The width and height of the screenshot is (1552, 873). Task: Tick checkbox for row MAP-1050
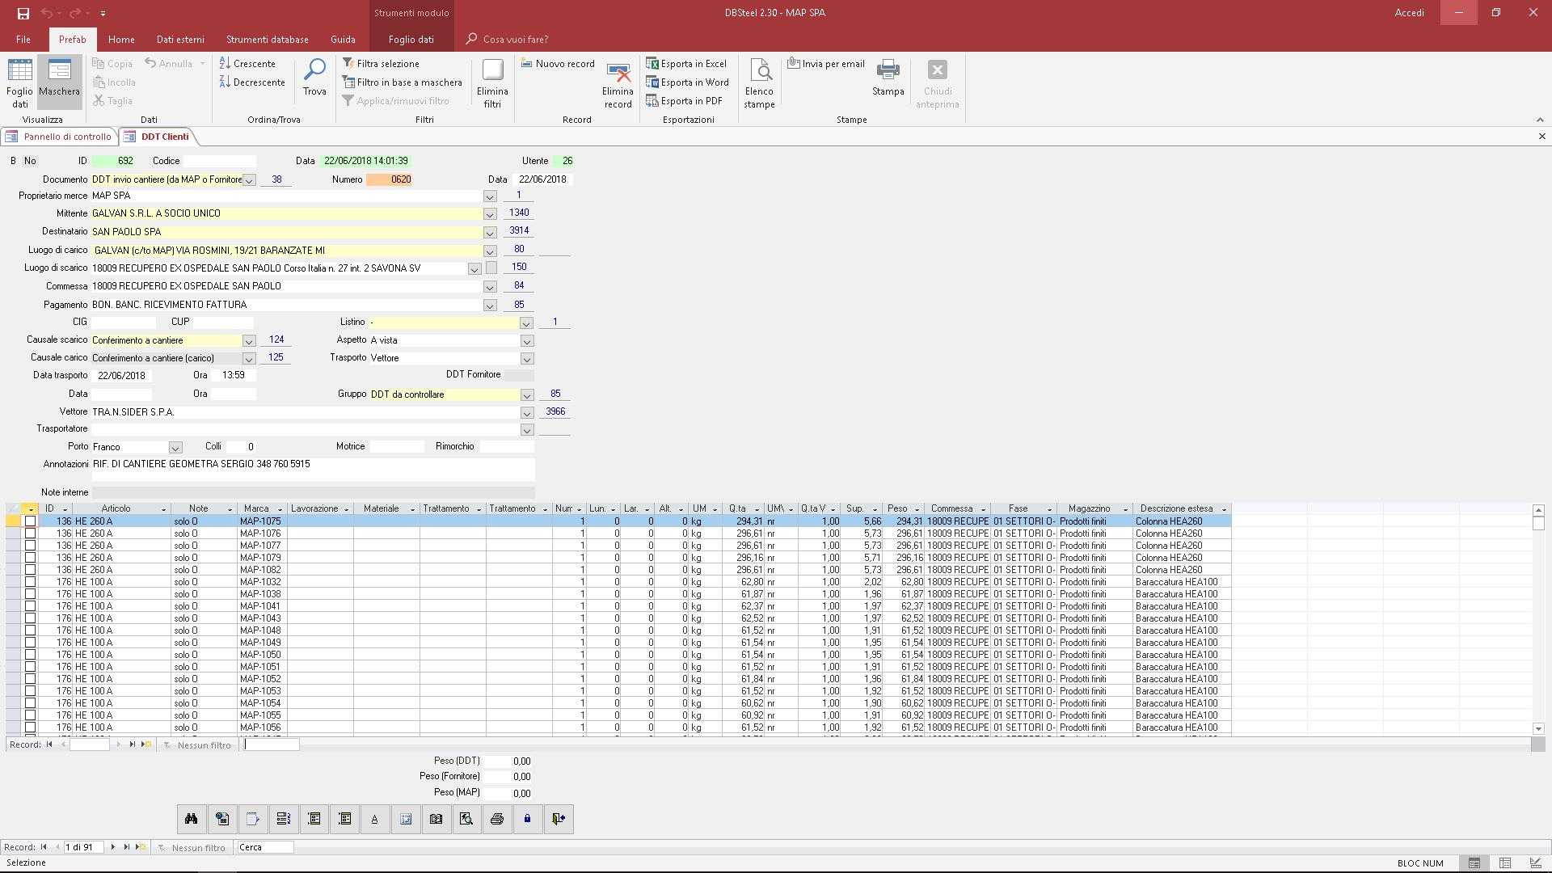click(30, 655)
